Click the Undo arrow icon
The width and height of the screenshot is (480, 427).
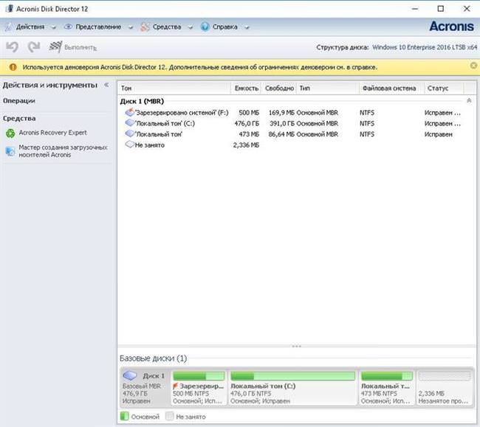(x=13, y=47)
